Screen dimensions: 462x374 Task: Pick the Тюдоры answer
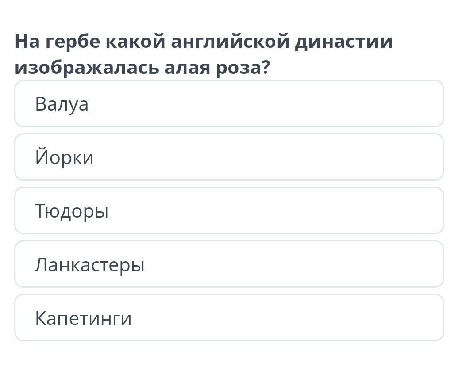click(x=229, y=211)
